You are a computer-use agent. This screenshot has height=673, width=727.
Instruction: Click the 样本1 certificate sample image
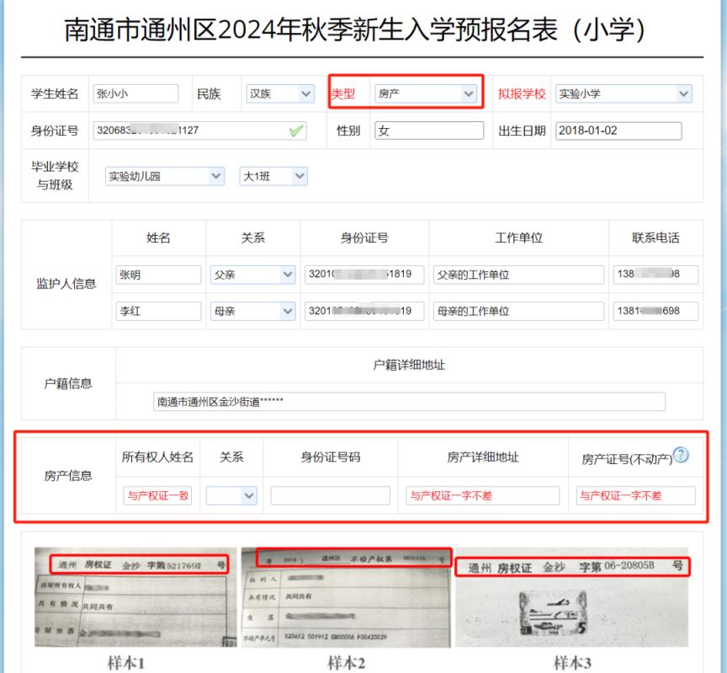click(135, 597)
